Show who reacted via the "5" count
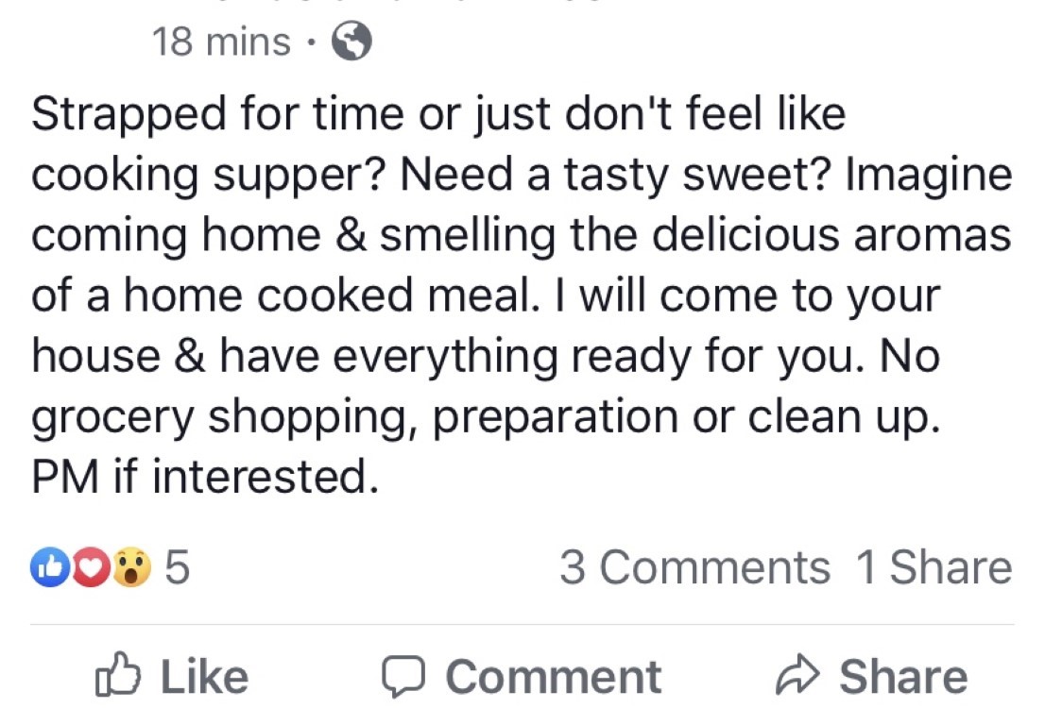 coord(177,567)
